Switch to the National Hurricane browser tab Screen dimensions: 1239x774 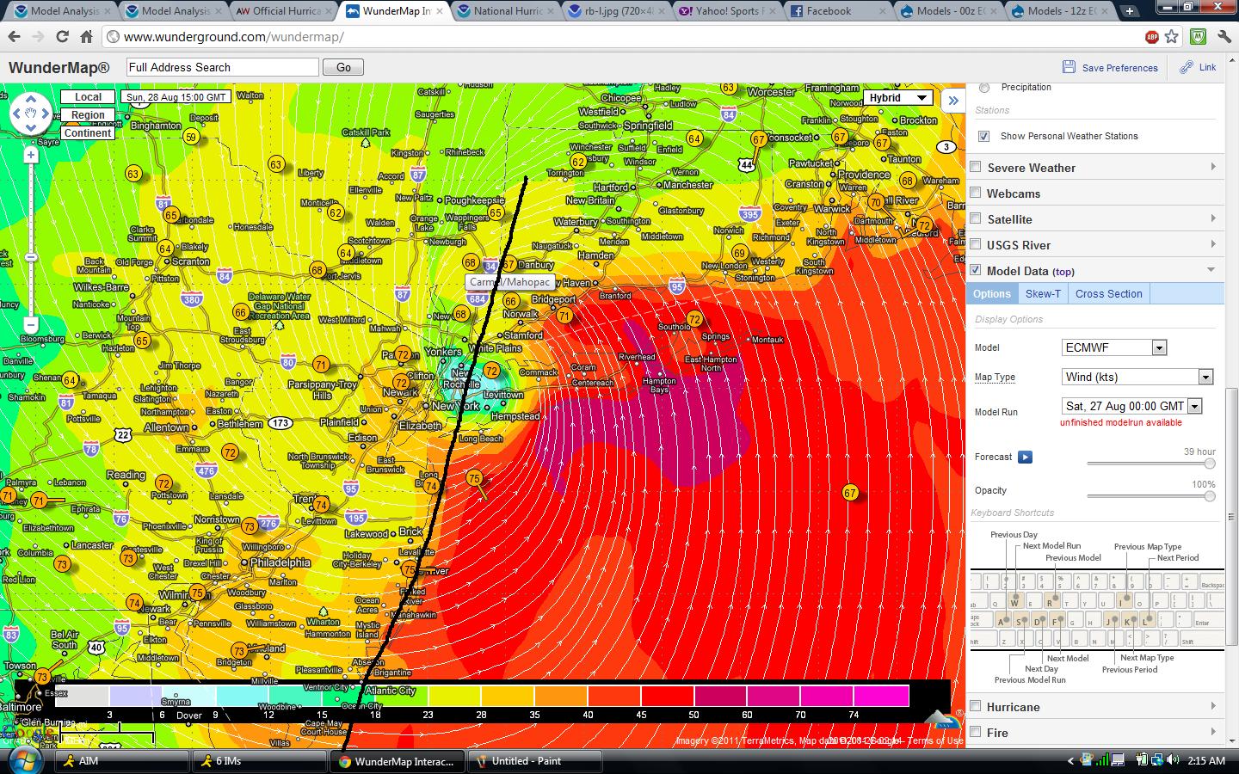click(507, 11)
